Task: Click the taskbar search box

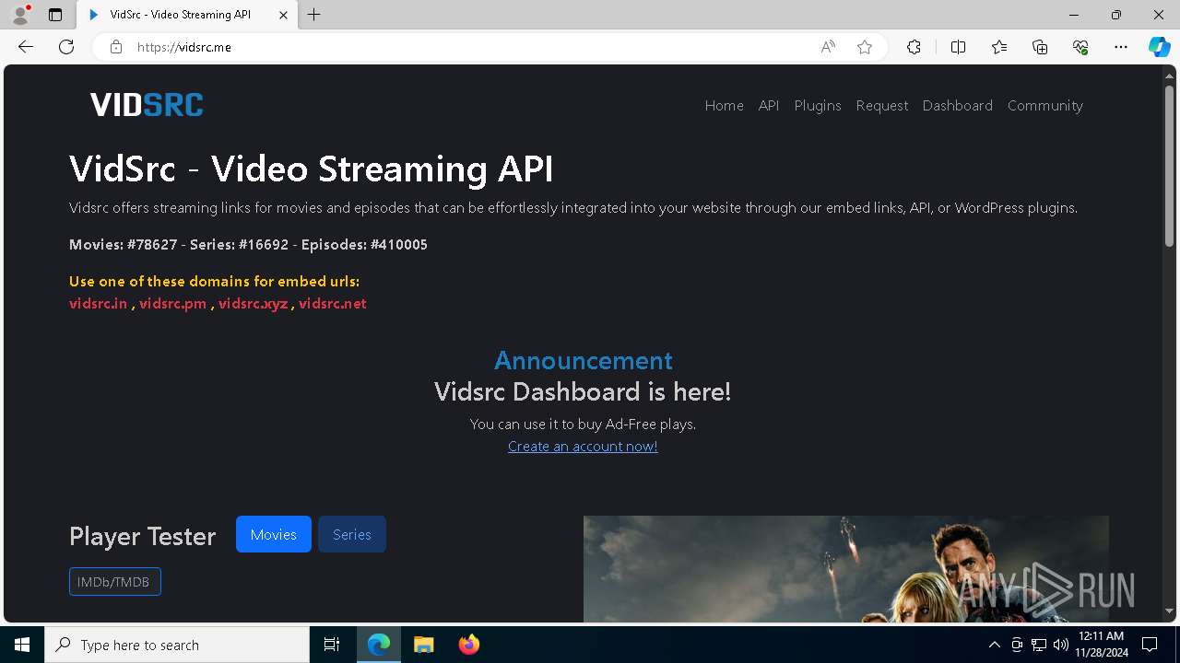Action: click(177, 645)
